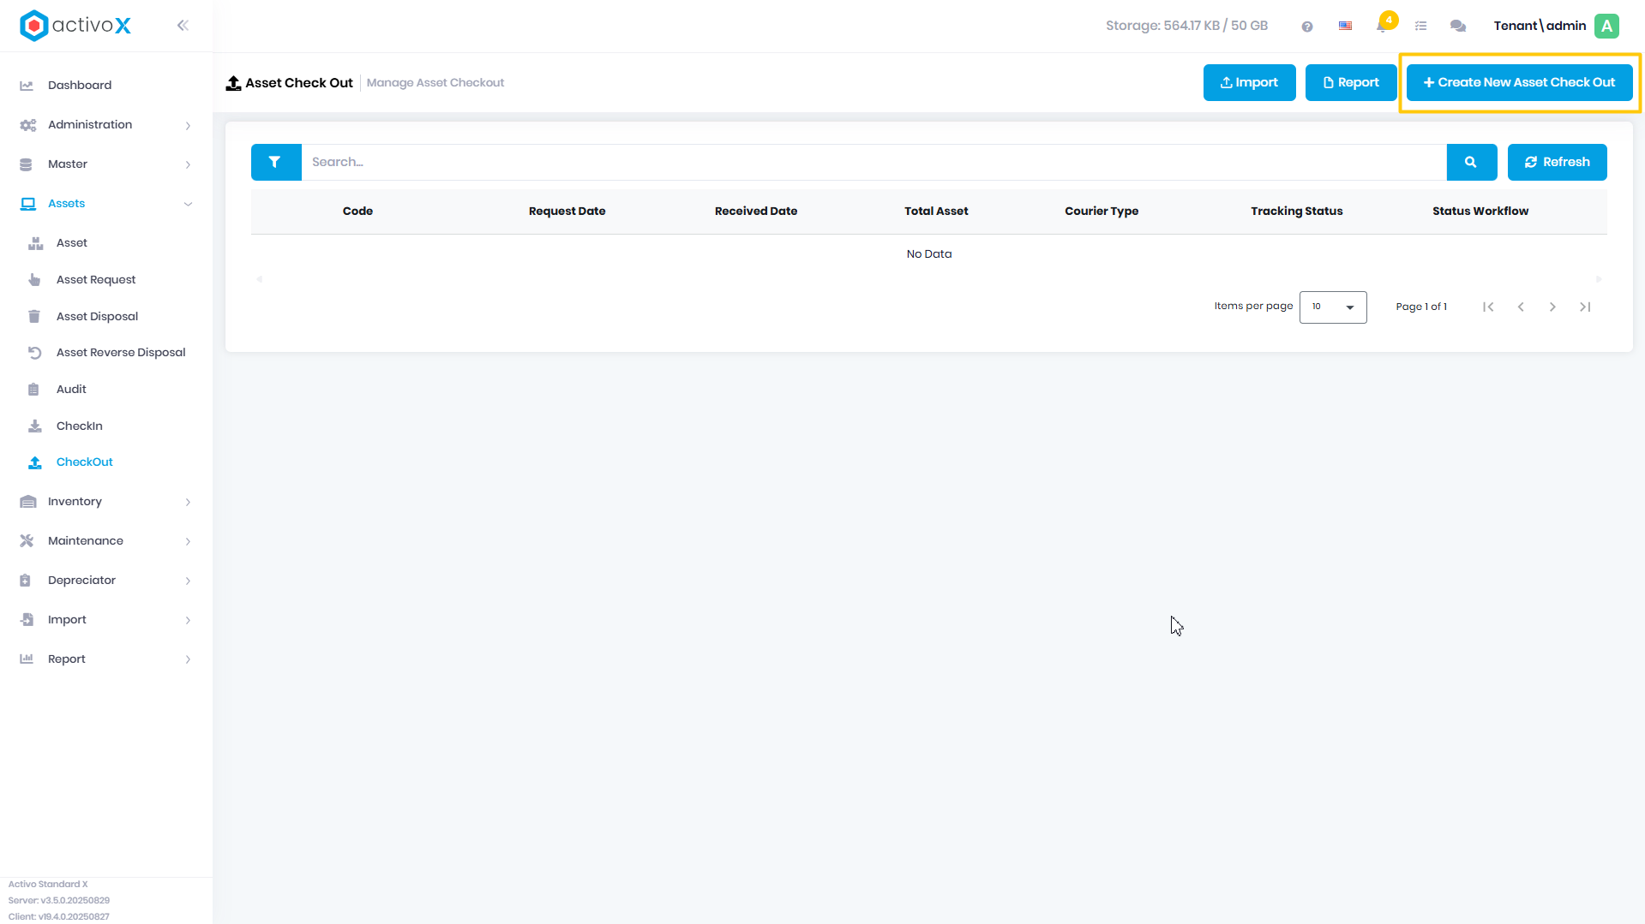
Task: Go to the previous page
Action: pos(1521,307)
